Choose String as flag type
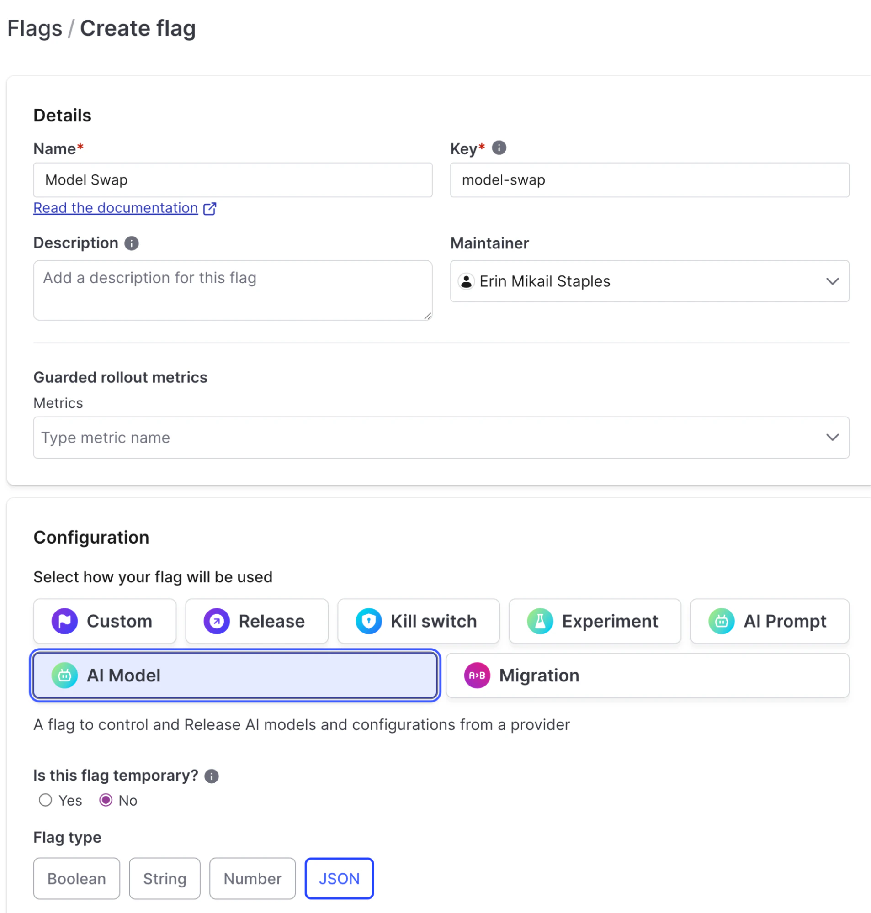This screenshot has width=871, height=913. [165, 878]
